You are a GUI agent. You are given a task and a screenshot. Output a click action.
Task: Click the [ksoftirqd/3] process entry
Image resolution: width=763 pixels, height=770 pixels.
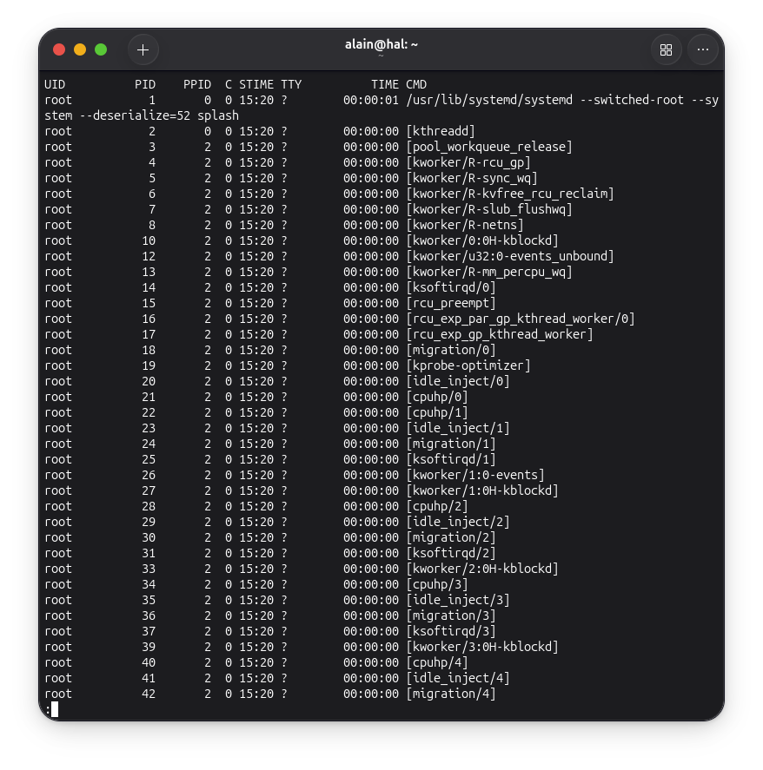[x=451, y=631]
